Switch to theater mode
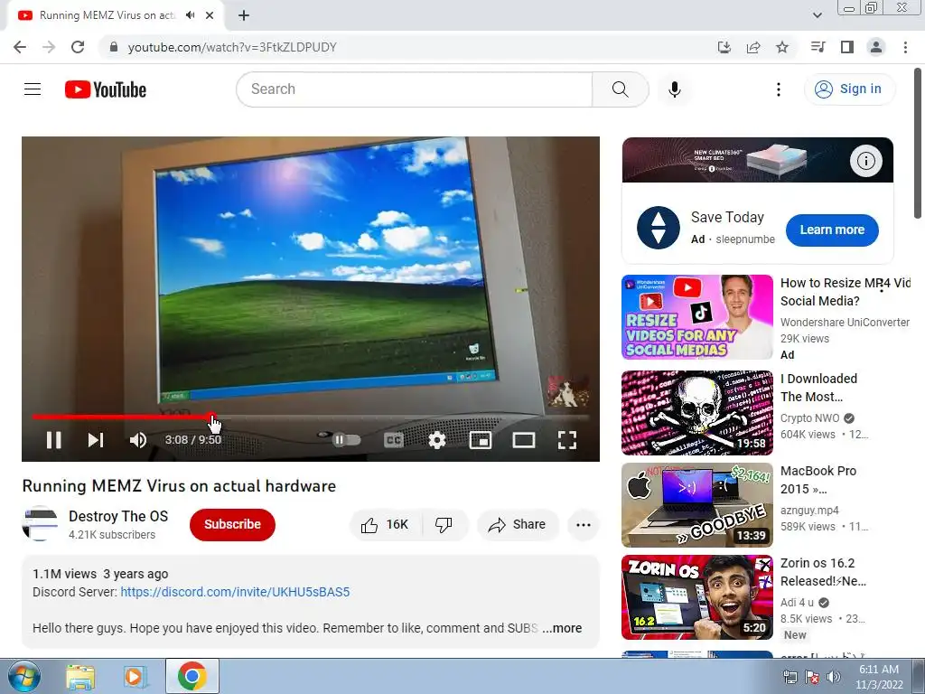The height and width of the screenshot is (694, 925). (x=524, y=440)
